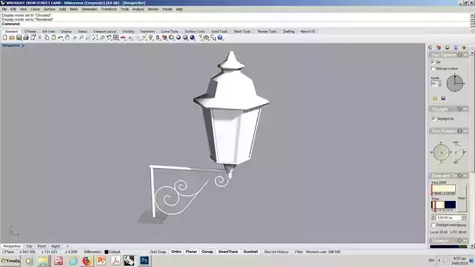Open the Render menu
The width and height of the screenshot is (475, 267).
153,9
